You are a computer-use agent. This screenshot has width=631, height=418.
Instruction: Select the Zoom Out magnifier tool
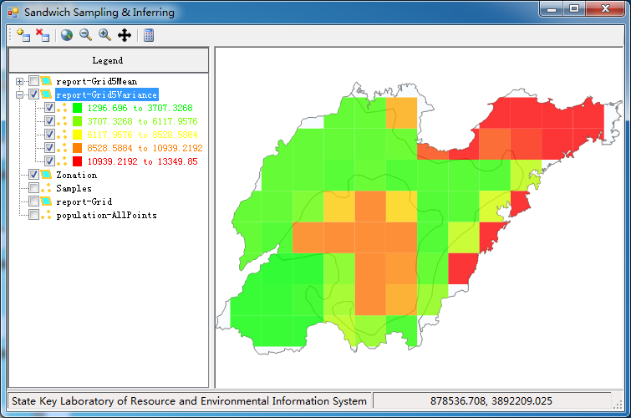[x=85, y=35]
